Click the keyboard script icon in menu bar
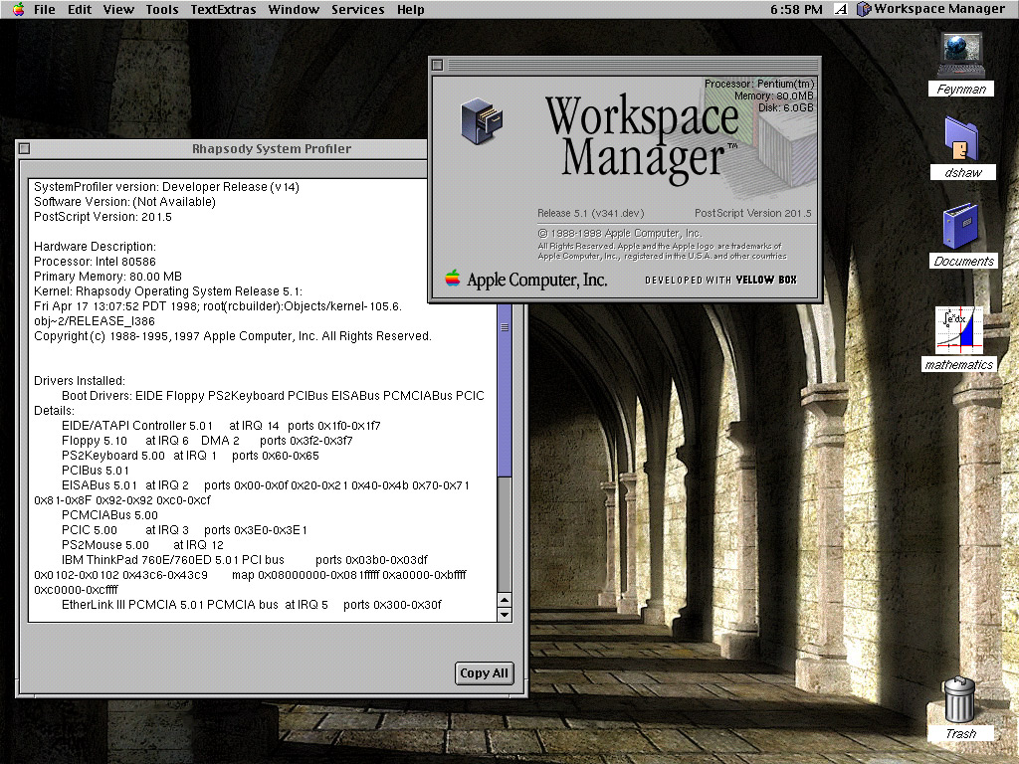 (840, 9)
